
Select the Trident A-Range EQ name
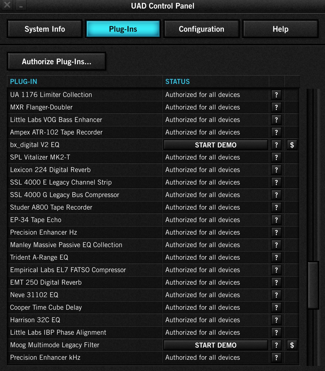(x=39, y=258)
